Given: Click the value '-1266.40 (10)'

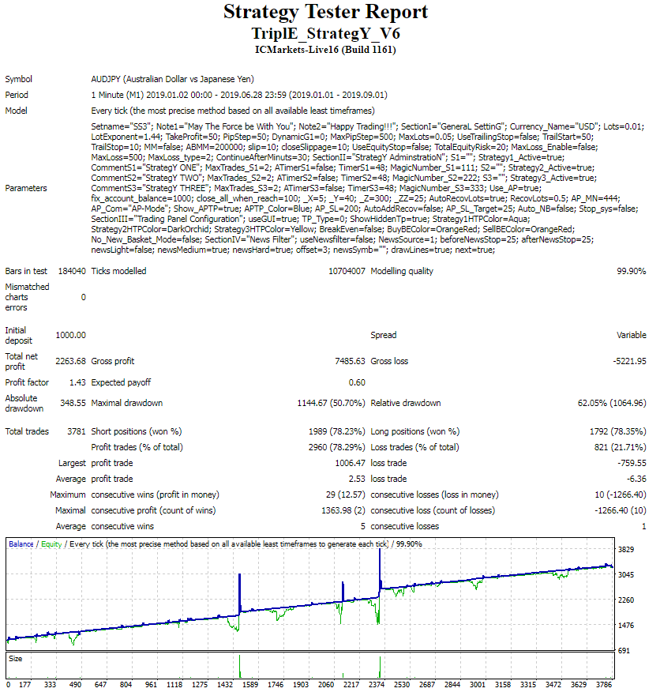Looking at the screenshot, I should [621, 510].
